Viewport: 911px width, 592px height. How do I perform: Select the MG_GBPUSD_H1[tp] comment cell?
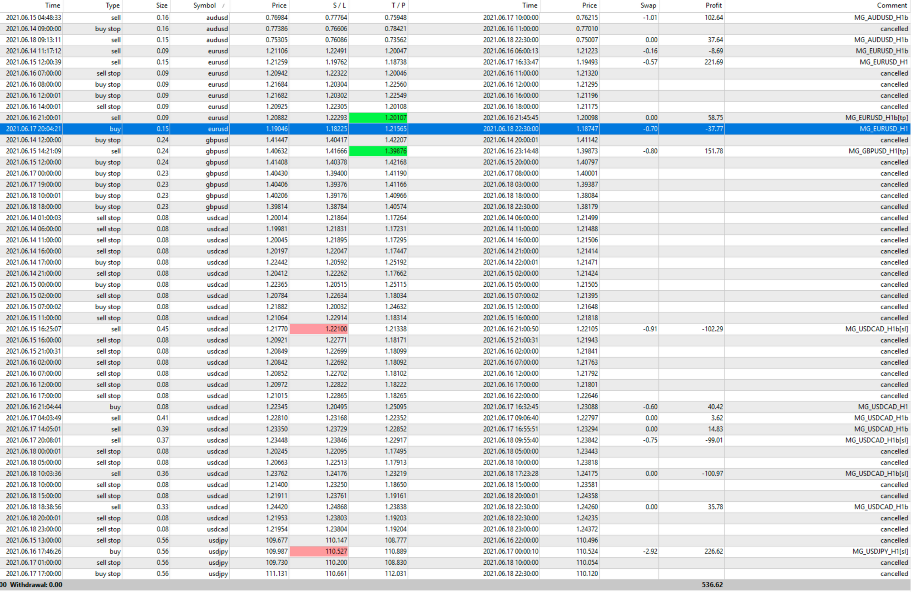point(878,151)
